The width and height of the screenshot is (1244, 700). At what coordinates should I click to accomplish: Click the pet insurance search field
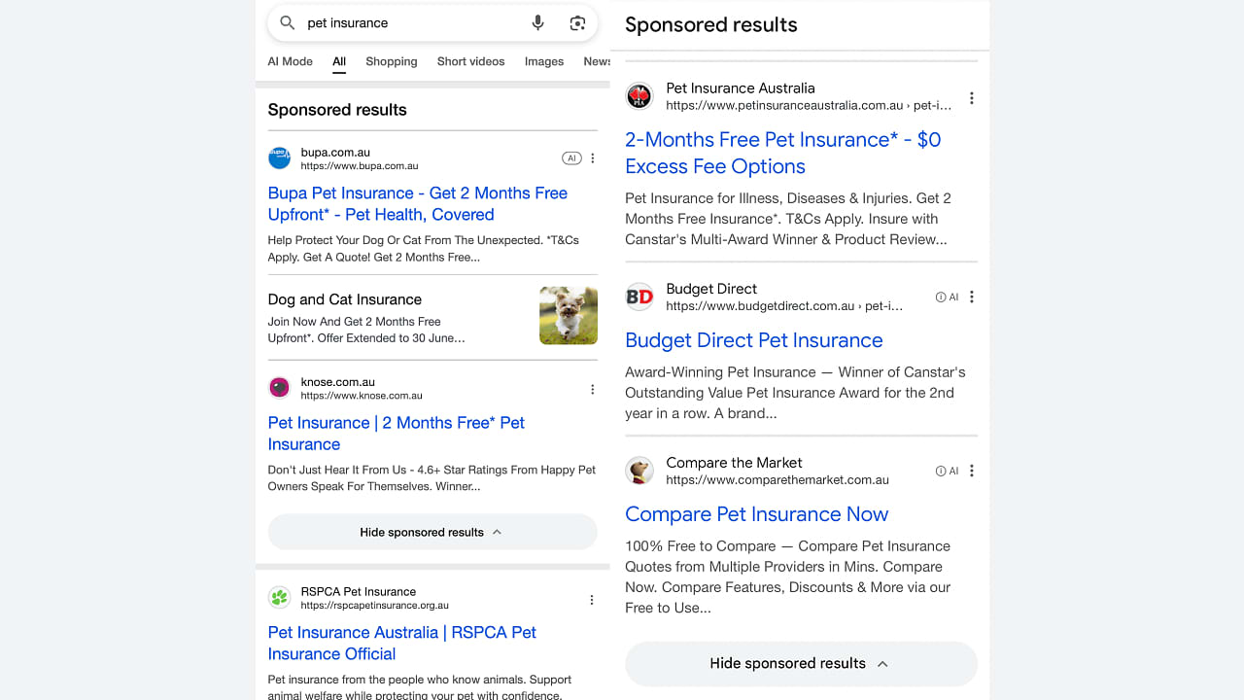pyautogui.click(x=408, y=23)
